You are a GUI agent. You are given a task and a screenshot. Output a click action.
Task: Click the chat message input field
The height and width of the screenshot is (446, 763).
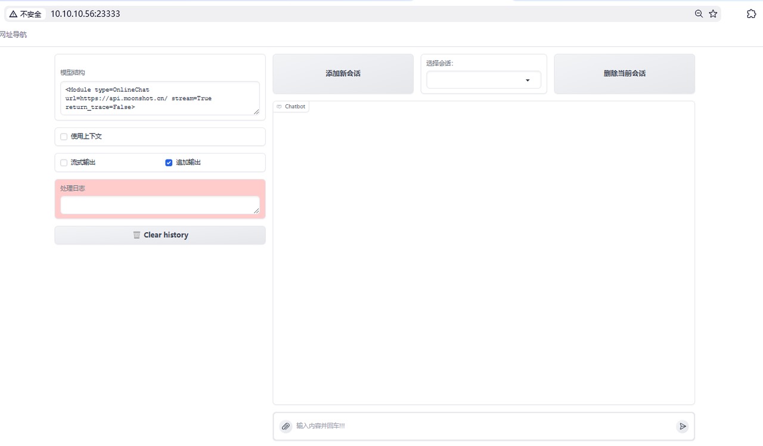[x=484, y=426]
